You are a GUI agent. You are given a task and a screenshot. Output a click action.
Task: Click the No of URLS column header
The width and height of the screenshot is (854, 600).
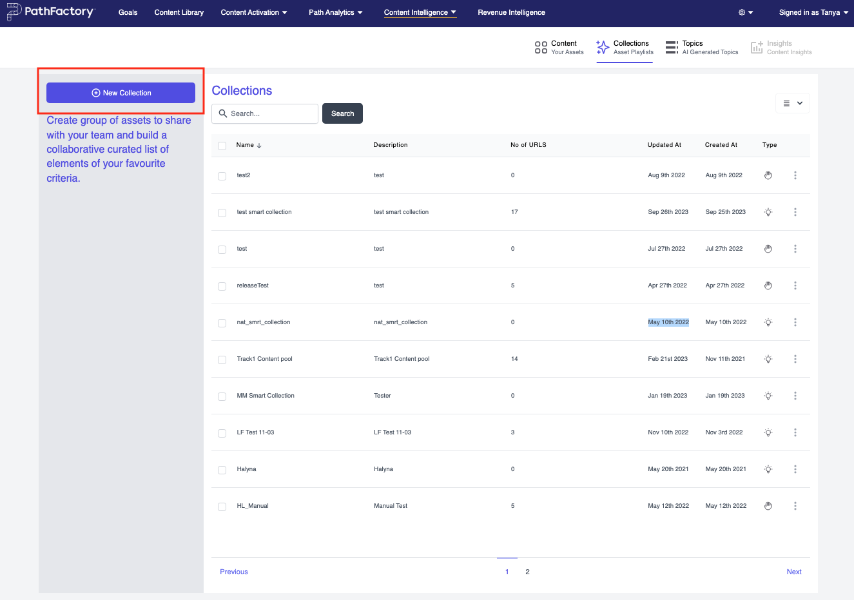click(529, 145)
